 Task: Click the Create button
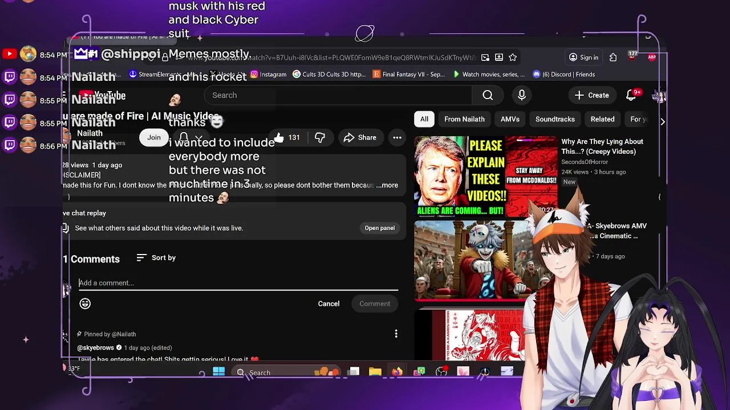[592, 95]
